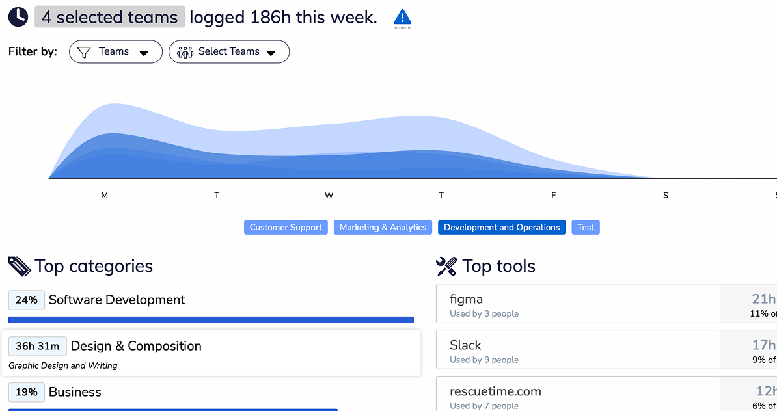
Task: Click the funnel filter icon
Action: tap(84, 52)
